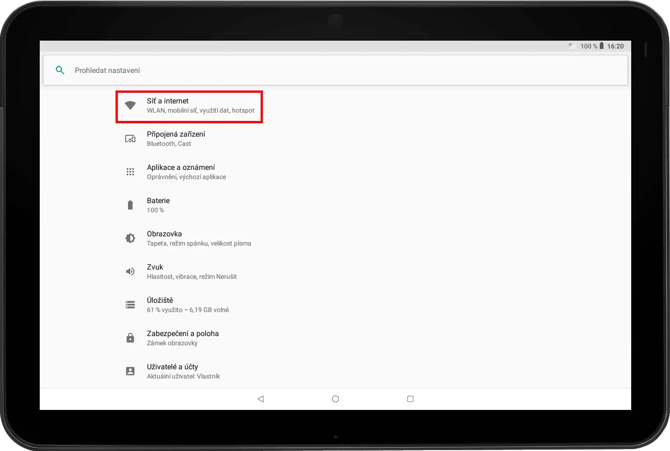Tap the user account icon
Image resolution: width=670 pixels, height=451 pixels.
tap(130, 371)
